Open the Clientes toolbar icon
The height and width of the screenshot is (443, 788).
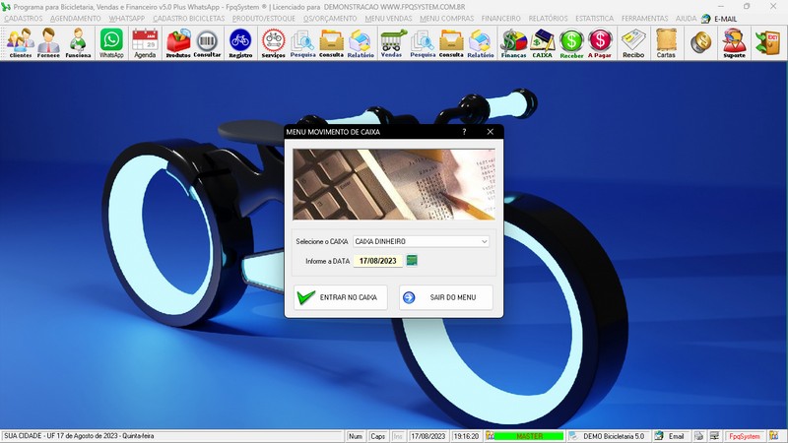pyautogui.click(x=20, y=42)
